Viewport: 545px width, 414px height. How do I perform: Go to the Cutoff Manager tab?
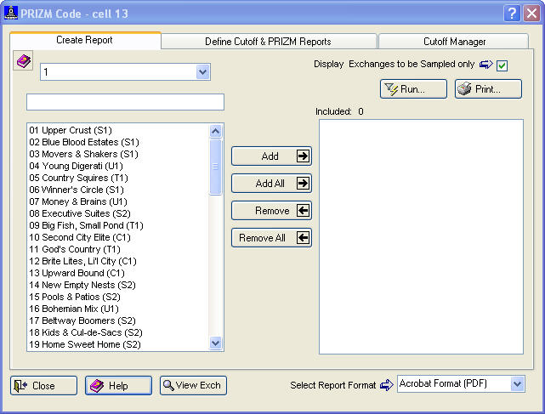(454, 42)
